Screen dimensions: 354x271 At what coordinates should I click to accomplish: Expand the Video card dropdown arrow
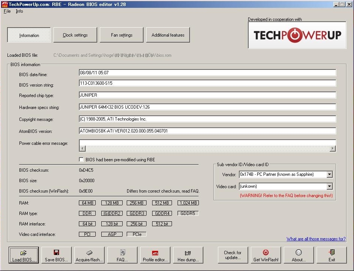click(x=330, y=186)
